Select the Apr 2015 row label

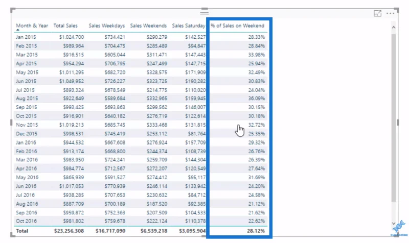pos(27,63)
